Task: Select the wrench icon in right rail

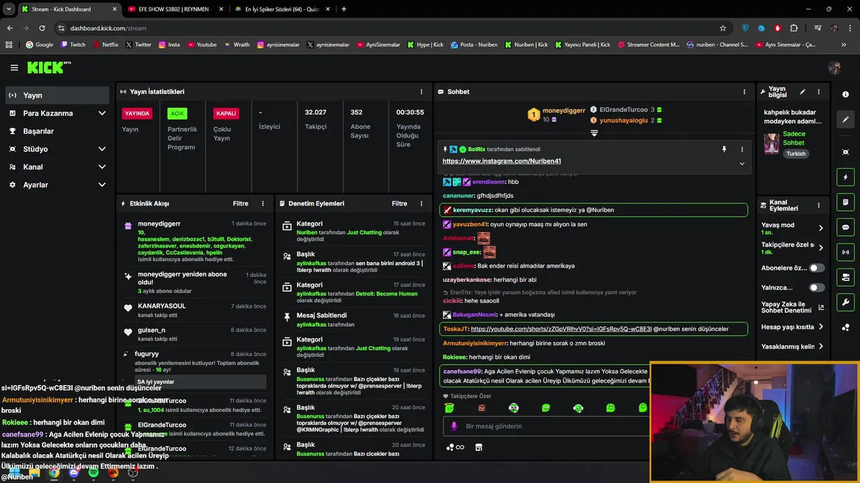Action: pyautogui.click(x=845, y=303)
